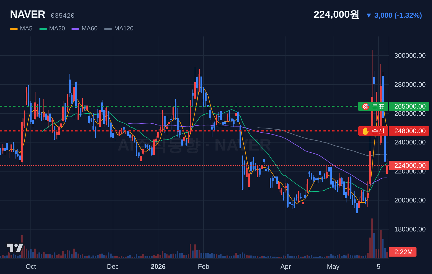432x274 pixels.
Task: Click the orange MA5 legend swatch
Action: [14, 29]
